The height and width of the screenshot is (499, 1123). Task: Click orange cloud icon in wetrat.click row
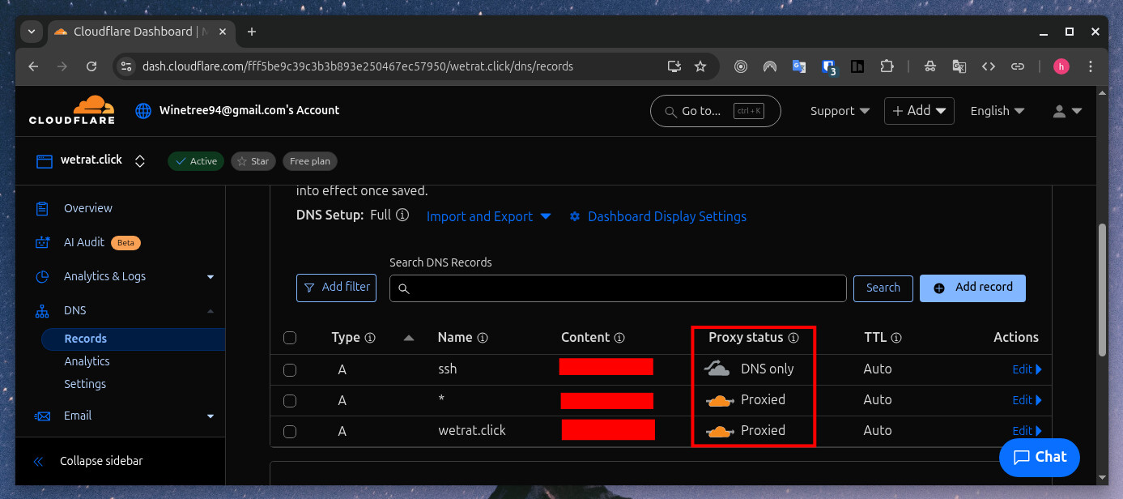click(719, 431)
